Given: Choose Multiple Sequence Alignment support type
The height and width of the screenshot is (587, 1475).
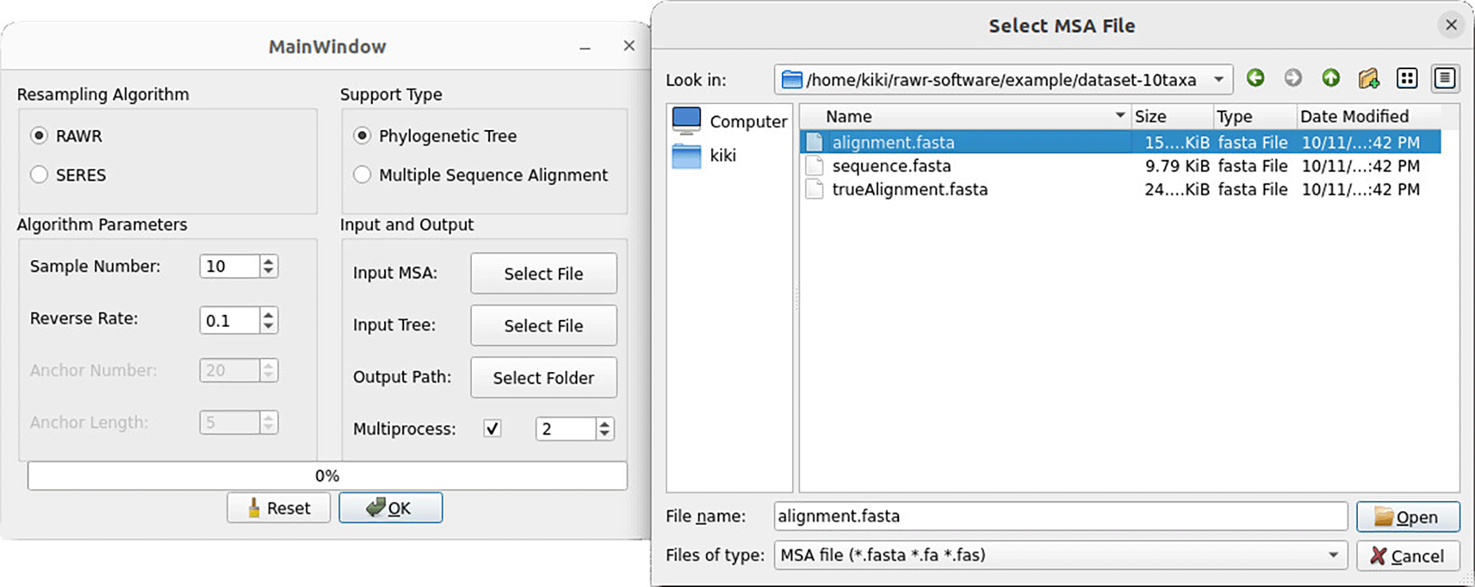Looking at the screenshot, I should click(363, 175).
